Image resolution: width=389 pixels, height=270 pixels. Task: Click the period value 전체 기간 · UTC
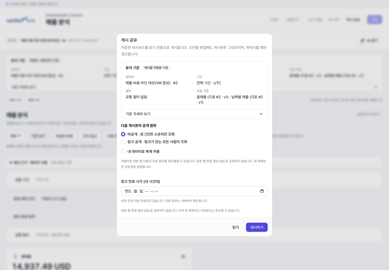pos(209,83)
